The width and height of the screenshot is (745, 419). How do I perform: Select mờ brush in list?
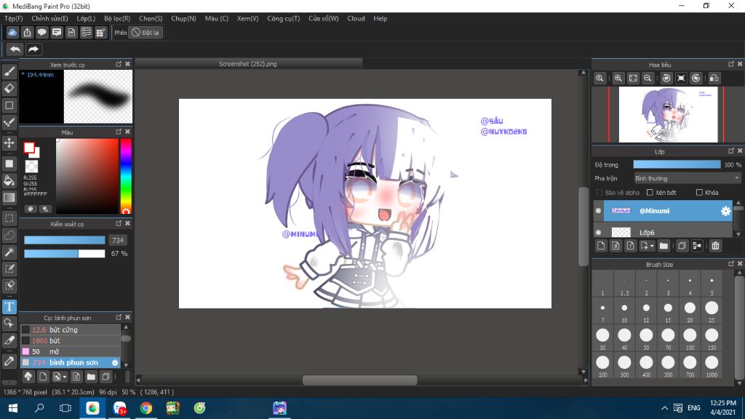click(71, 351)
